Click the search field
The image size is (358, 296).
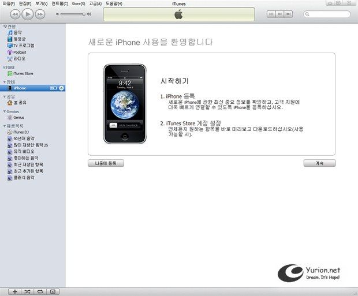pos(327,14)
